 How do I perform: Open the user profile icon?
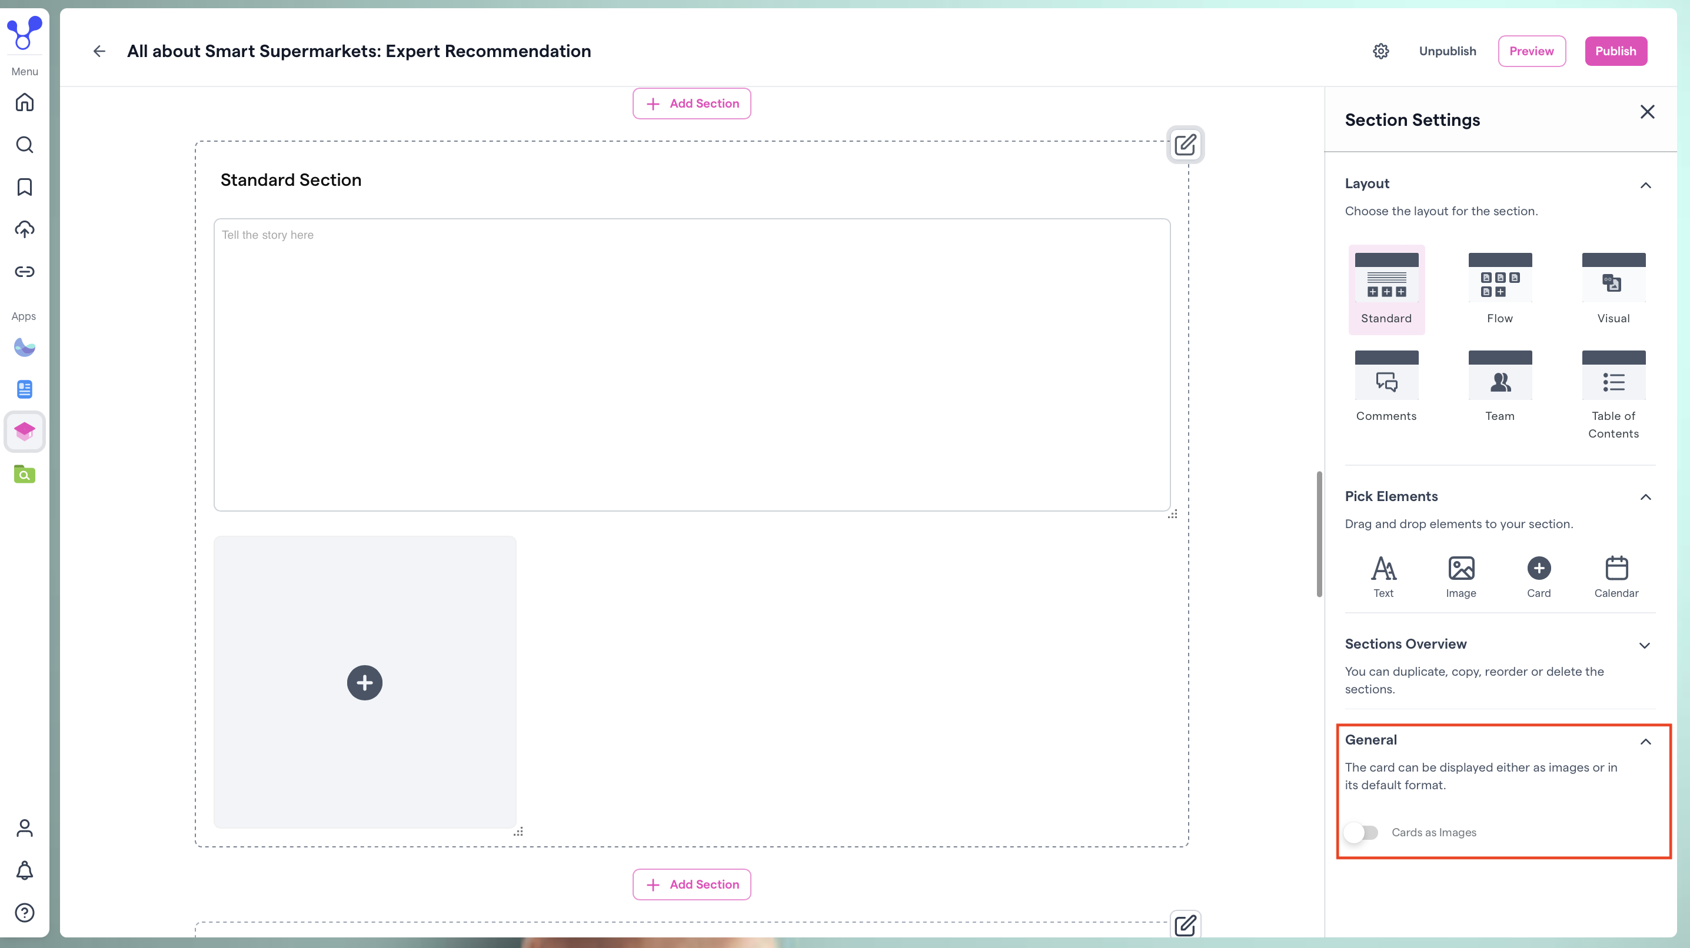(24, 829)
